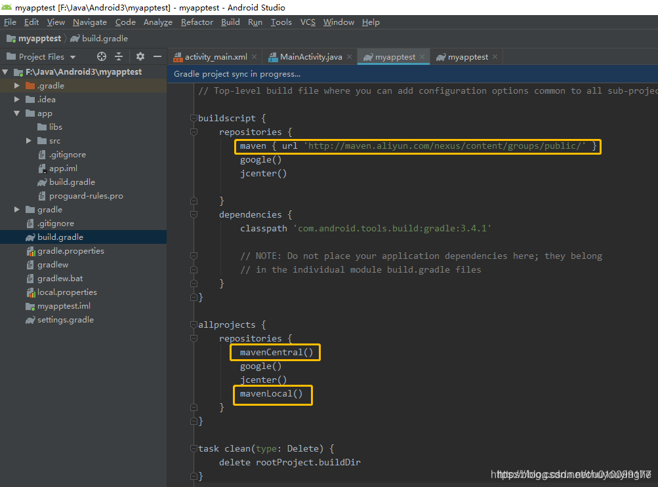Open the Tools menu
Viewport: 658px width, 487px height.
pos(281,22)
